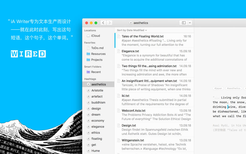Select the floating label in Hashtags list

click(97, 139)
